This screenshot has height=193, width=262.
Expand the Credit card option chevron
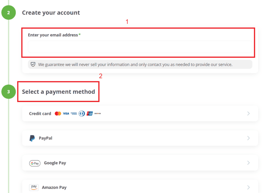point(248,114)
